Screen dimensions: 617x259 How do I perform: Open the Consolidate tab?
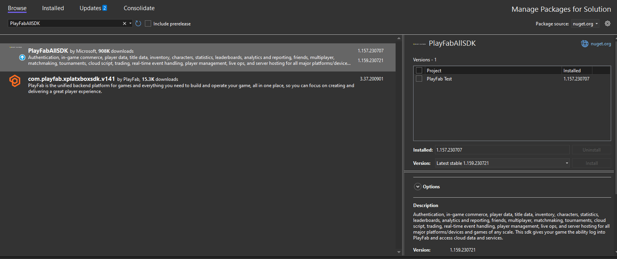point(139,8)
